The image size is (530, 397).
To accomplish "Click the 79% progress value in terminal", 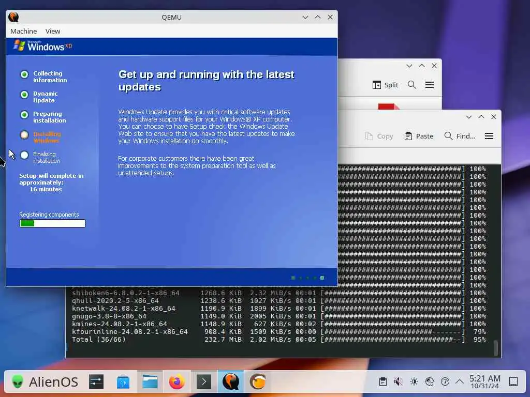I will tap(480, 332).
